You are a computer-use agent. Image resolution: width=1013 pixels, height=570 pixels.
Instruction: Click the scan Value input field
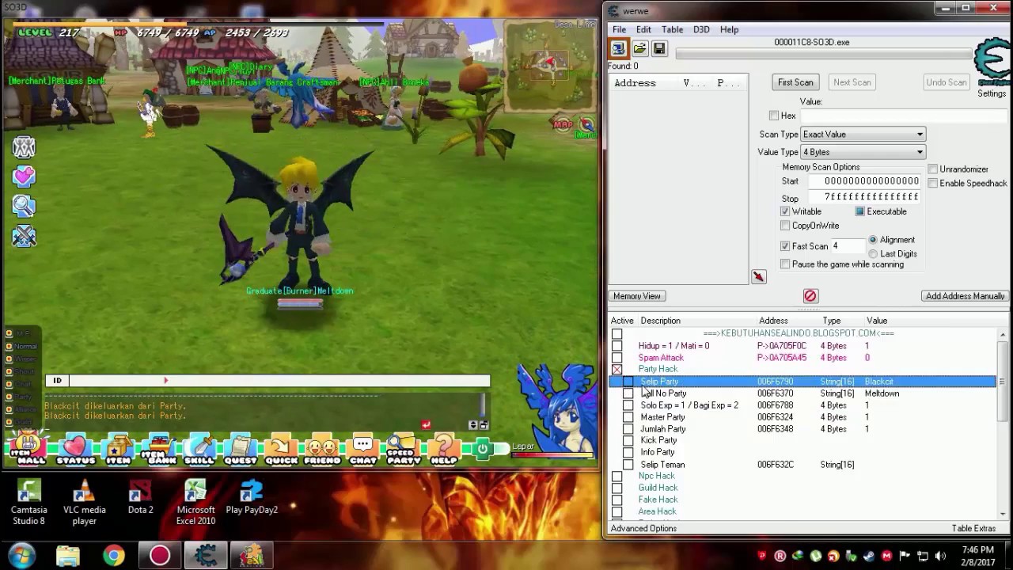coord(902,116)
